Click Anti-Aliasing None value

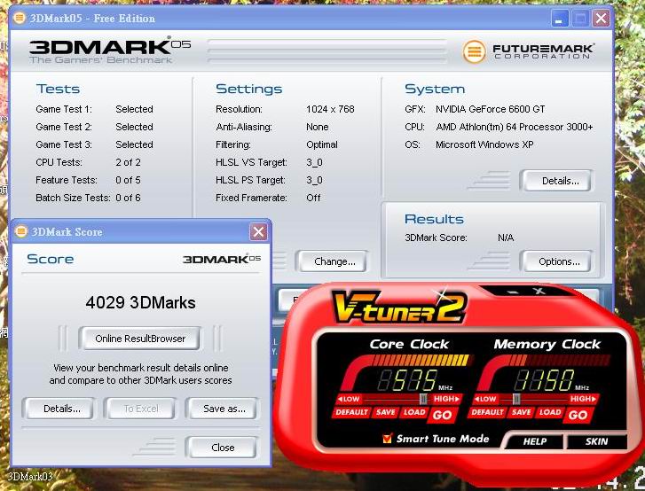317,127
